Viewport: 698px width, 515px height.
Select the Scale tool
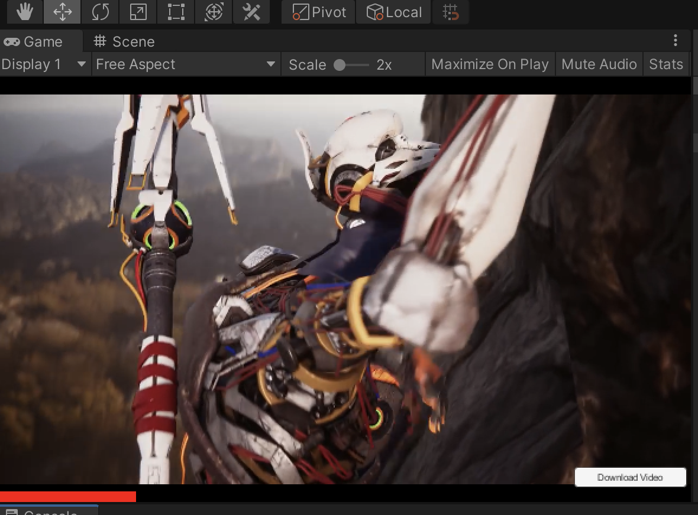138,12
